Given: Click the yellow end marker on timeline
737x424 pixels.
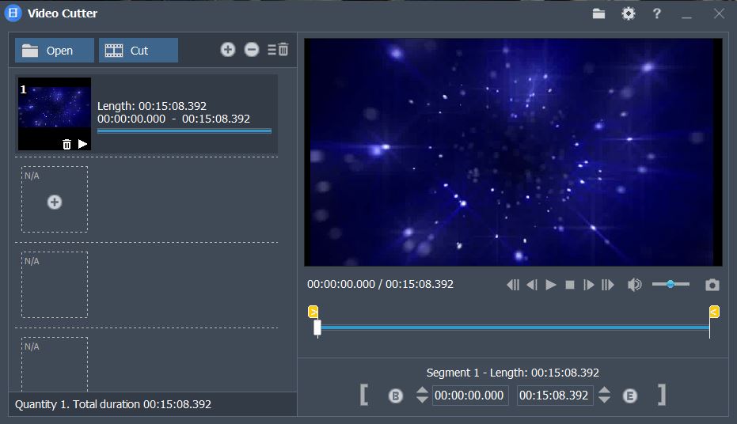Looking at the screenshot, I should point(714,312).
